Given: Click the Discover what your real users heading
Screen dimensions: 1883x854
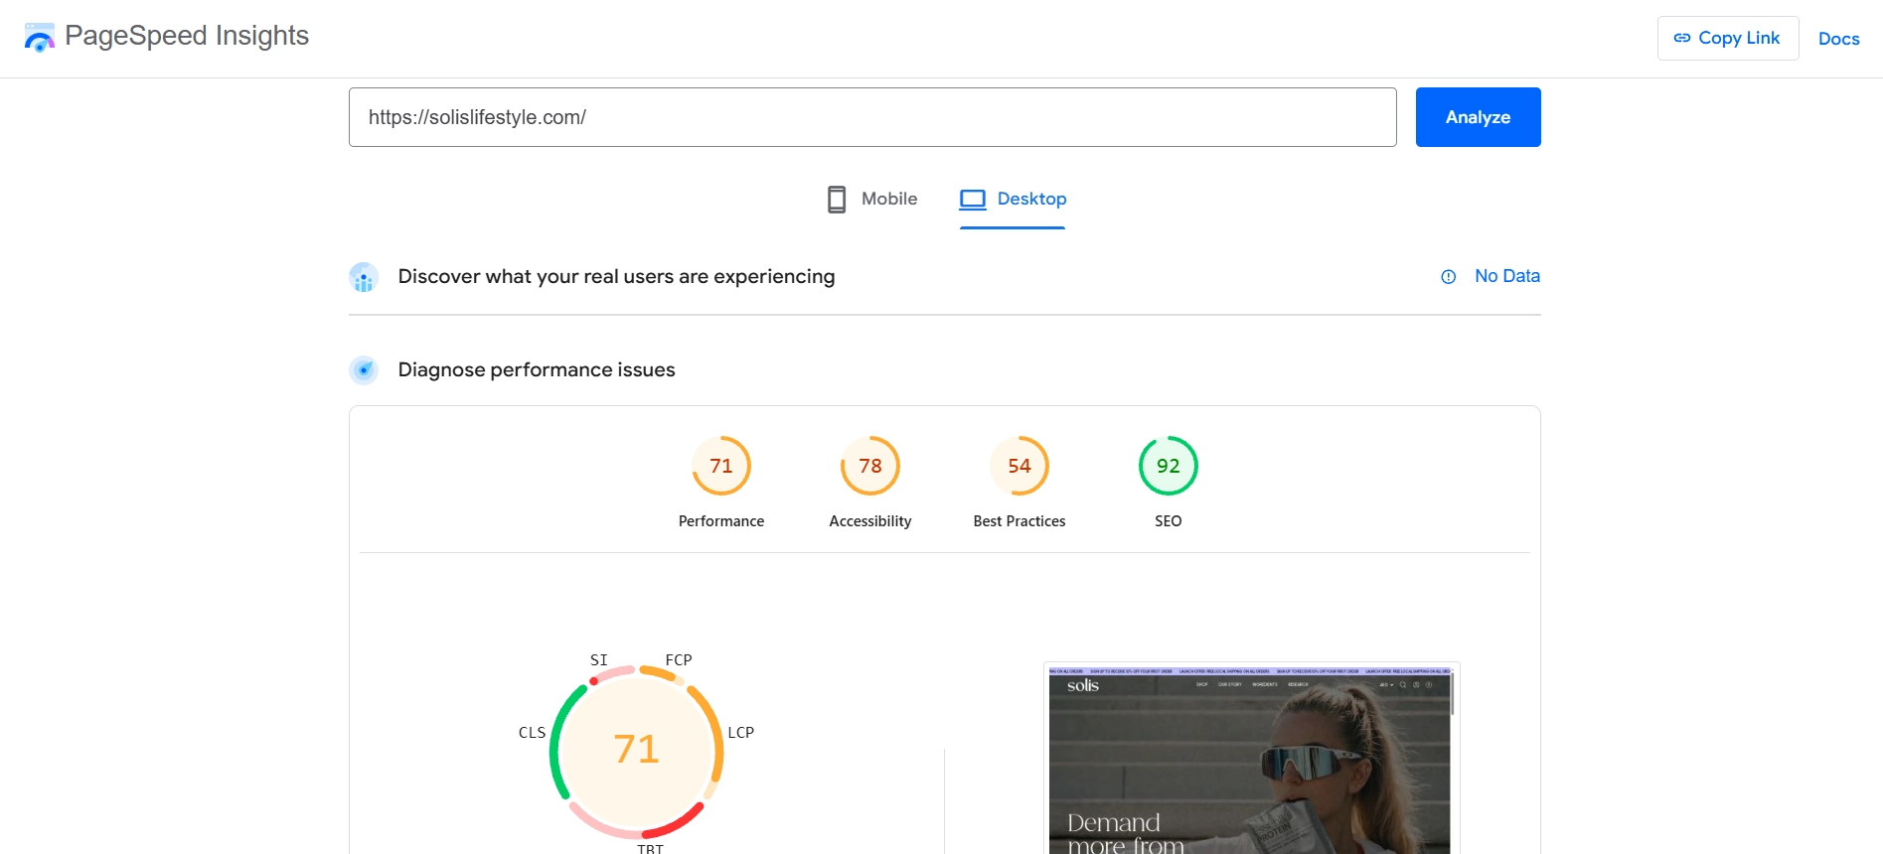Looking at the screenshot, I should [616, 276].
